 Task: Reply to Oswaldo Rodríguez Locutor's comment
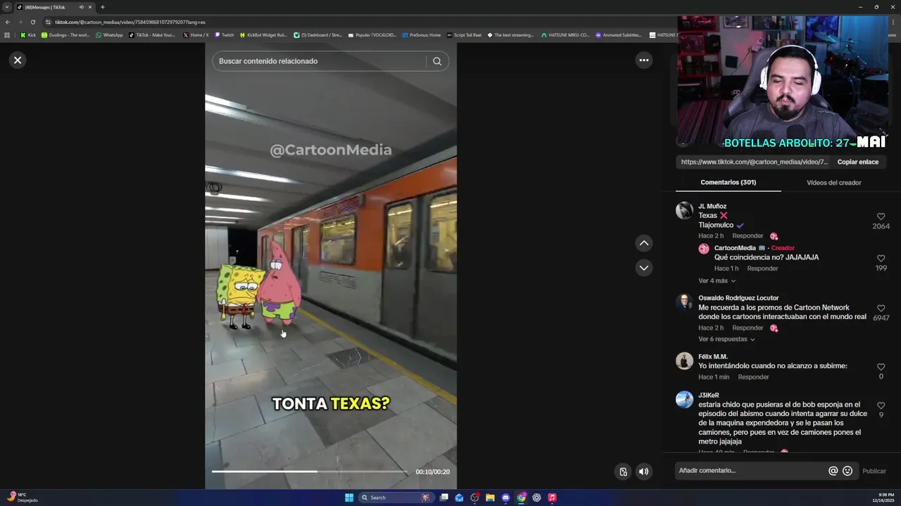tap(748, 328)
